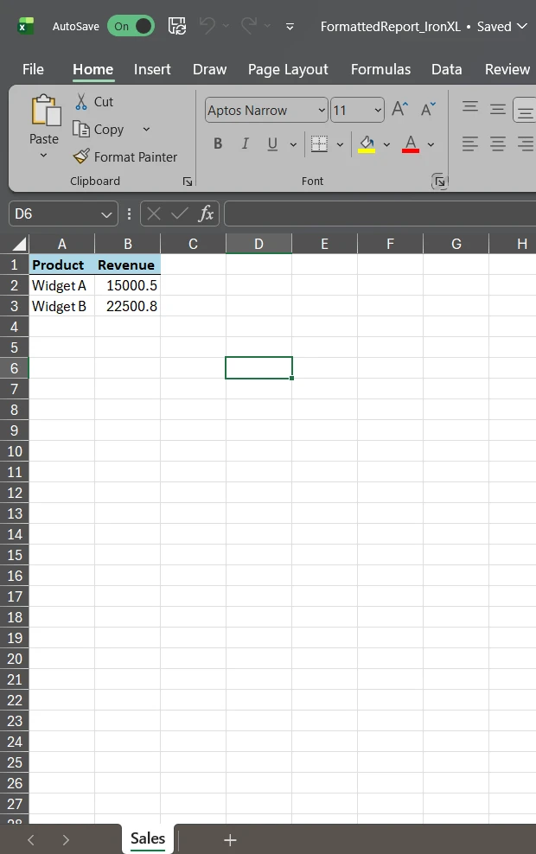This screenshot has height=854, width=536.
Task: Click the Cut scissors icon
Action: tap(82, 102)
